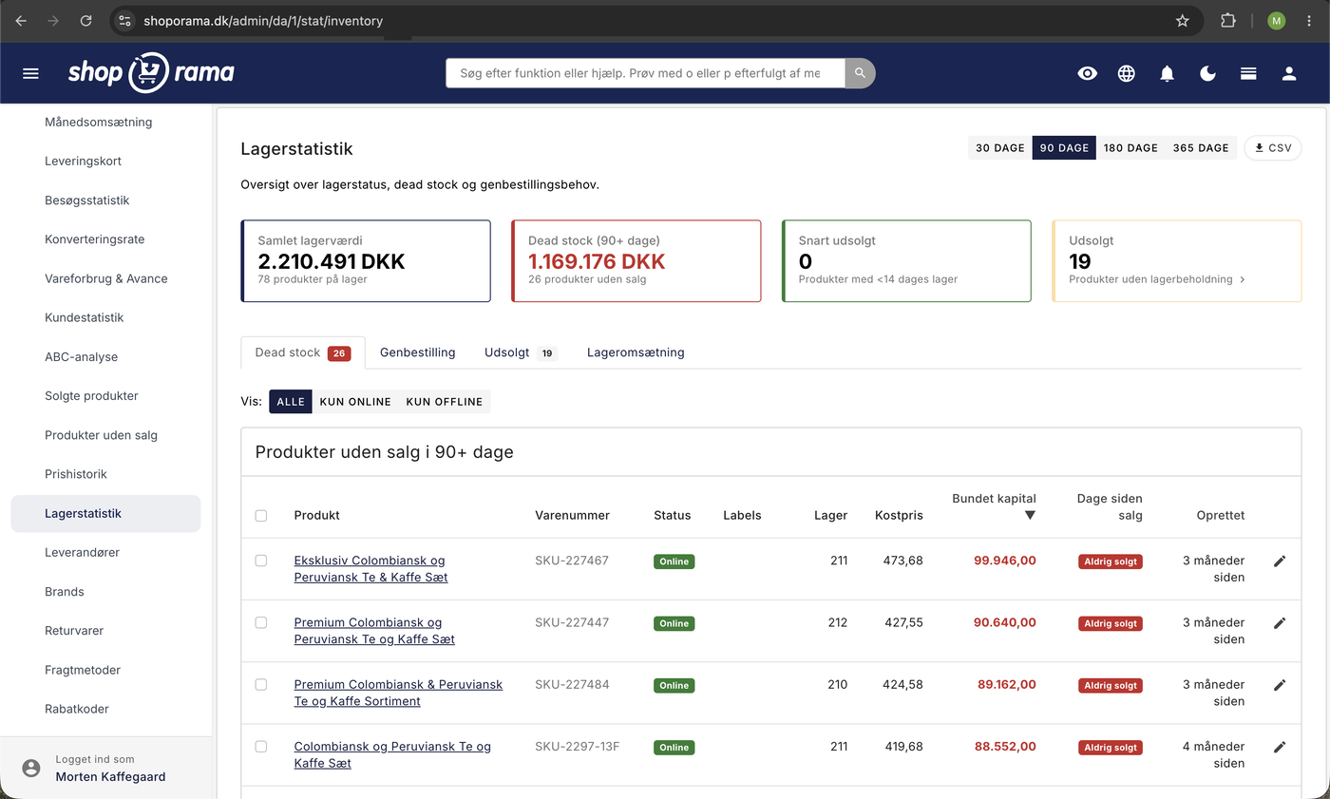The width and height of the screenshot is (1330, 799).
Task: Expand the Udsolgt card chevron link
Action: (x=1242, y=279)
